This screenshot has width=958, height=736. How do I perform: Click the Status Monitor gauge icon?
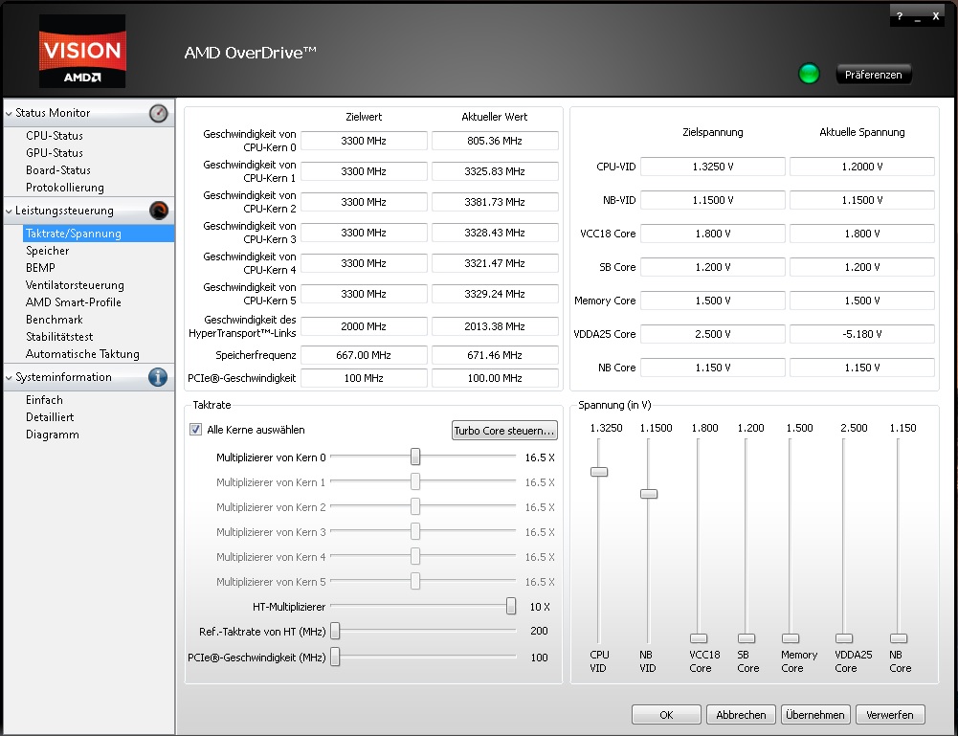coord(158,113)
